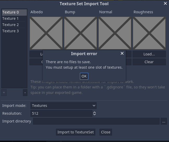Open the Import mode dropdown
169x142 pixels.
[x=64, y=106]
